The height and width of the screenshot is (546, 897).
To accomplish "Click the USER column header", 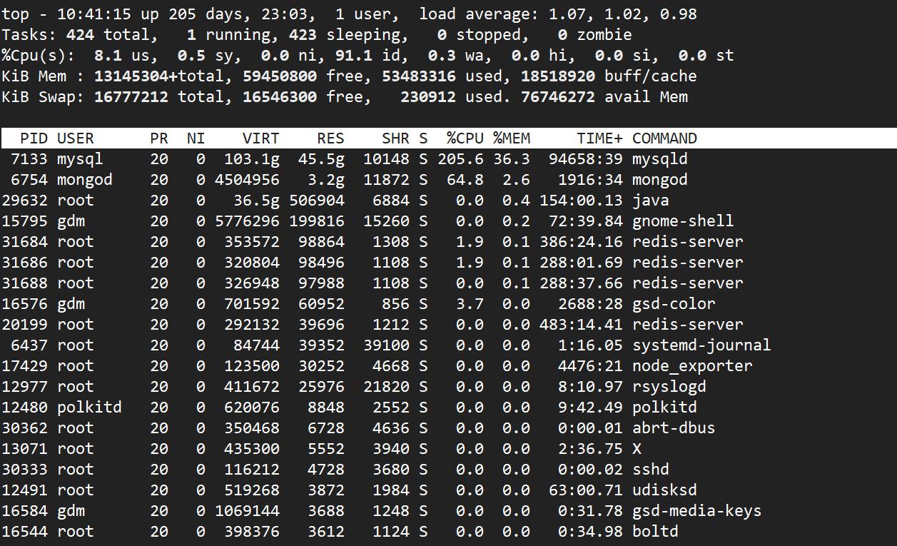I will point(76,138).
